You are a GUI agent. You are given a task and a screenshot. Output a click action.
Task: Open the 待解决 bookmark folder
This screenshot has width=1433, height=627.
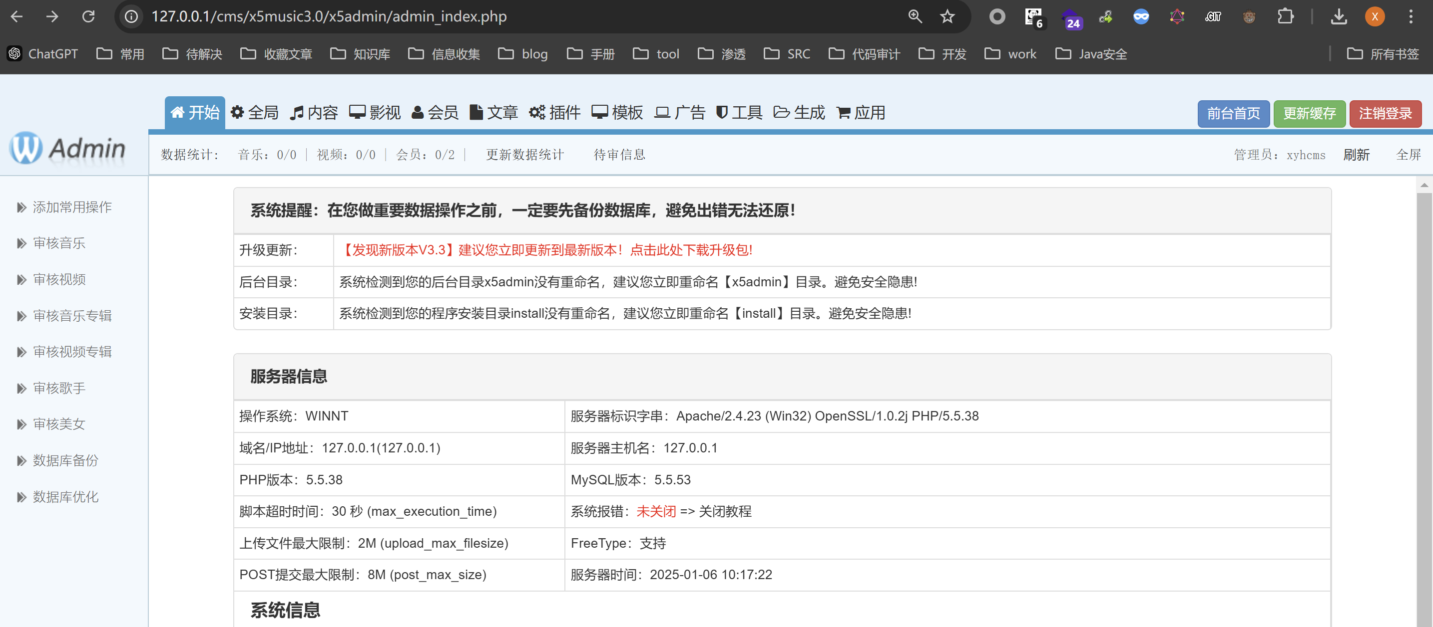pyautogui.click(x=192, y=54)
